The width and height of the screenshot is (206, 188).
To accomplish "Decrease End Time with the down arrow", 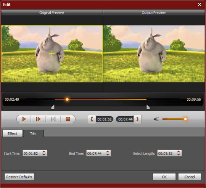I will (108, 154).
